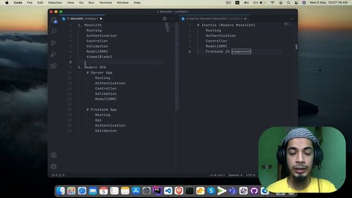Open the Code application menu
The height and width of the screenshot is (198, 352).
(x=18, y=3)
